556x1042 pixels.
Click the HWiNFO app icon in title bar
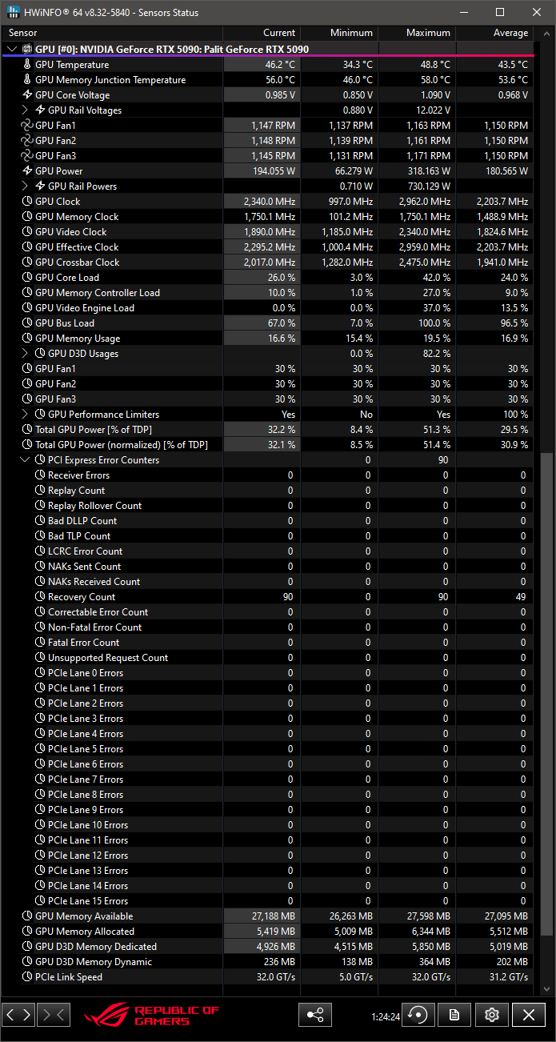coord(12,12)
